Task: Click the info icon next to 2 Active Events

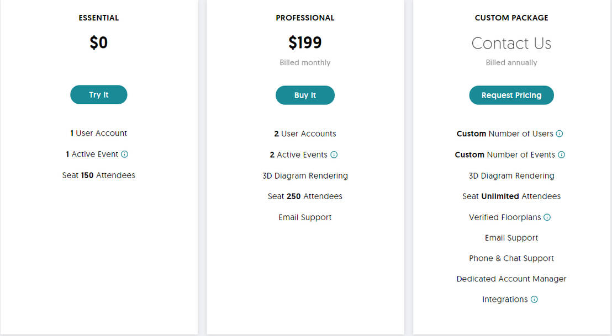Action: 334,155
